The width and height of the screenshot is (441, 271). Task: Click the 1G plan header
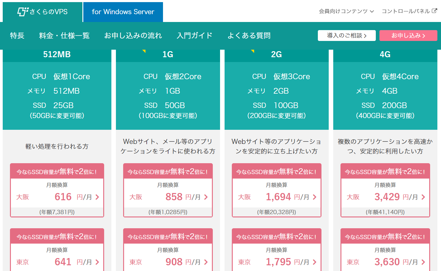(x=168, y=55)
